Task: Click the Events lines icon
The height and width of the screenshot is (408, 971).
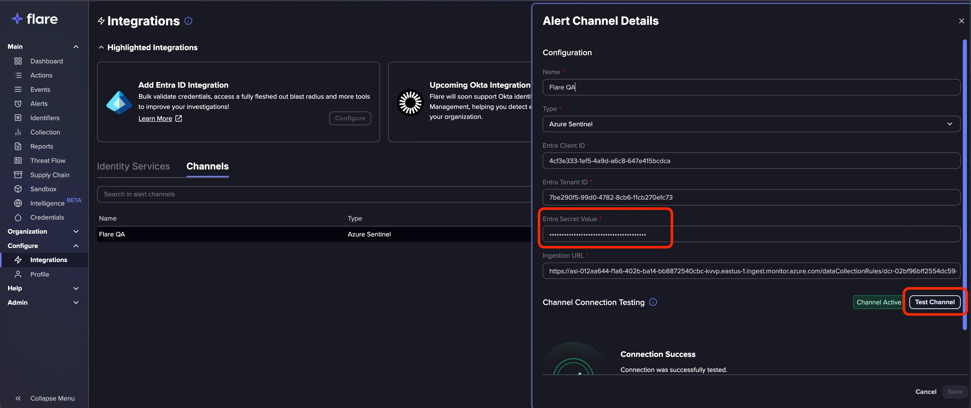Action: click(x=18, y=89)
